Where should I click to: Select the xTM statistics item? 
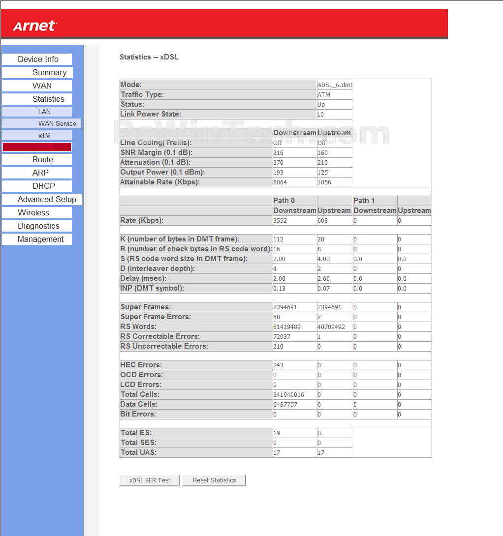(37, 135)
